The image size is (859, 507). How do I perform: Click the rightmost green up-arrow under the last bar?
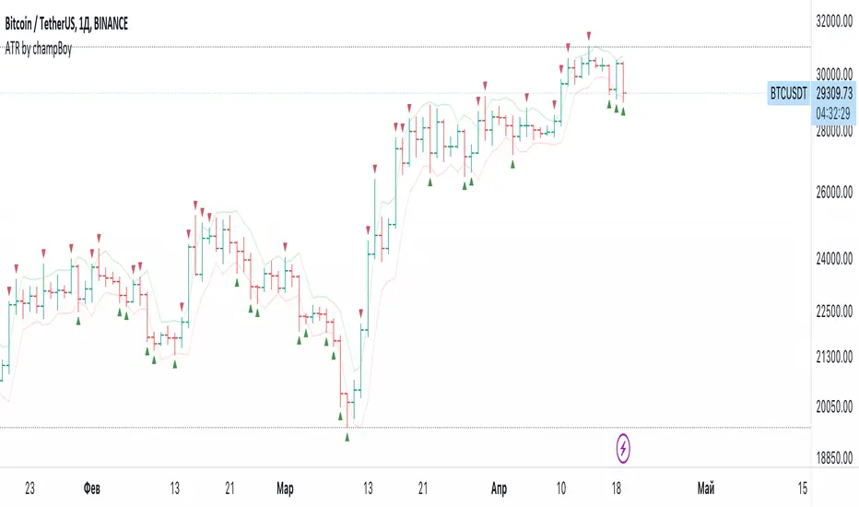[x=624, y=112]
